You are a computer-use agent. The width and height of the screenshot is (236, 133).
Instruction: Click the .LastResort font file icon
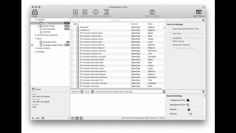tap(78, 30)
